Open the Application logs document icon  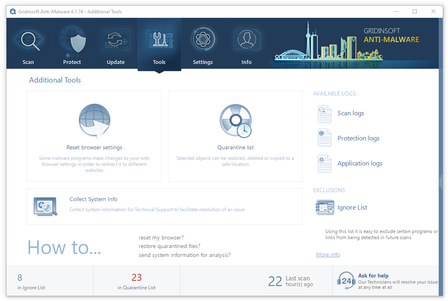[325, 163]
